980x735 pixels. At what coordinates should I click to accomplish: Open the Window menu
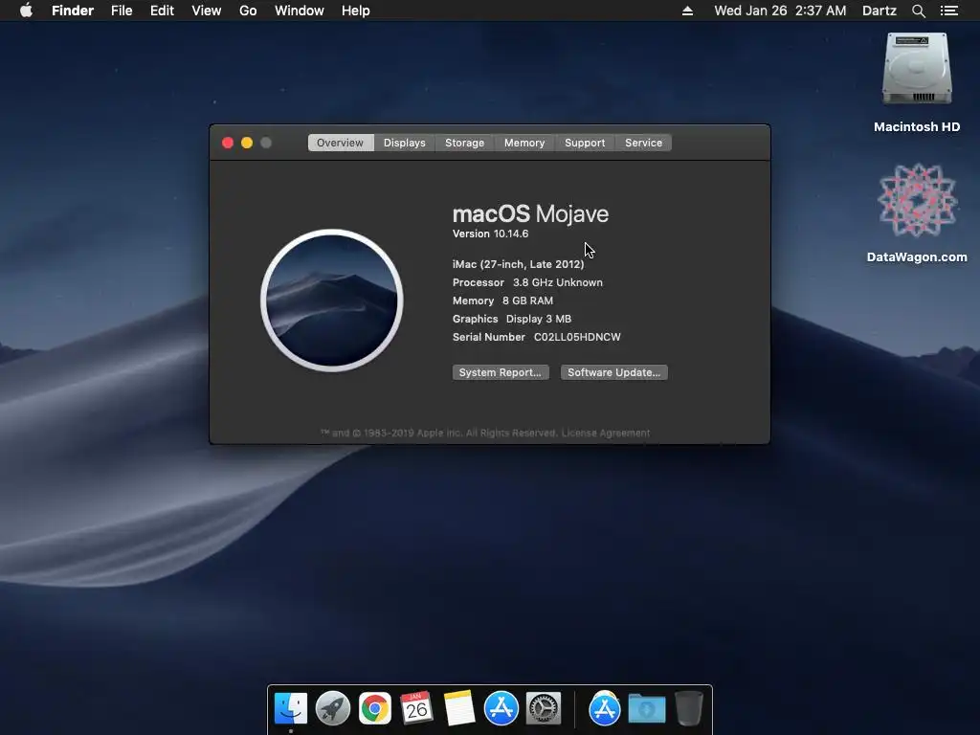tap(300, 11)
